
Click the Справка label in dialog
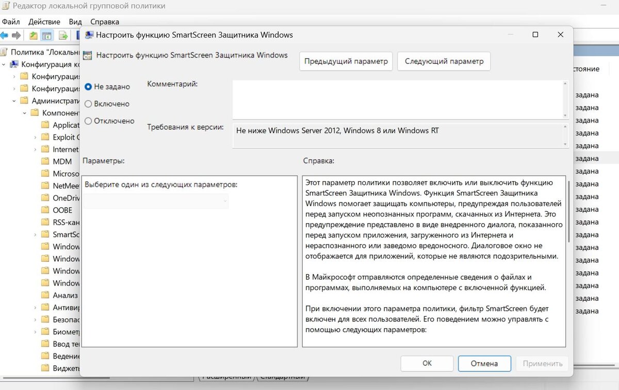point(319,161)
